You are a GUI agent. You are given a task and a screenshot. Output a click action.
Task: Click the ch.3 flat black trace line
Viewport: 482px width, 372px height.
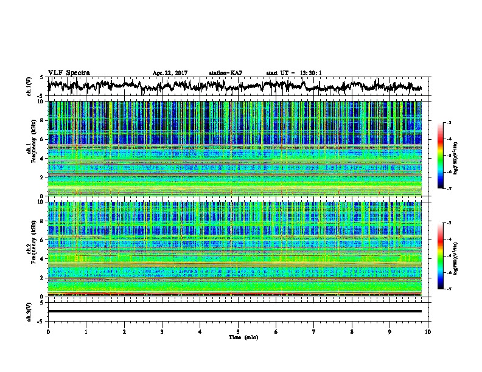point(234,311)
